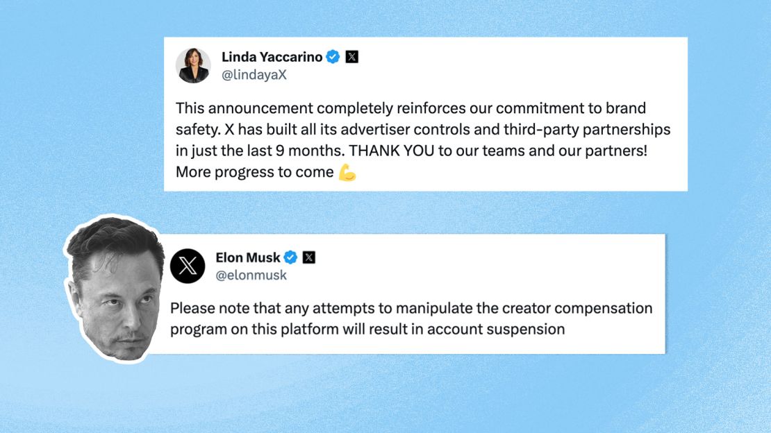Screen dimensions: 771x433
Task: Click the X logo avatar on Elon Musk's tweet
Action: point(188,266)
